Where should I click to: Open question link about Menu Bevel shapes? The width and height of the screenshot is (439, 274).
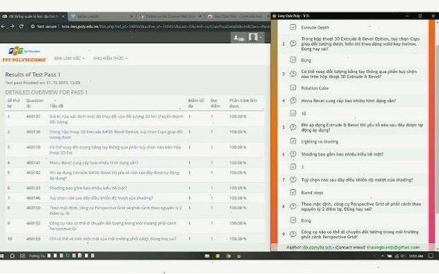(x=94, y=162)
